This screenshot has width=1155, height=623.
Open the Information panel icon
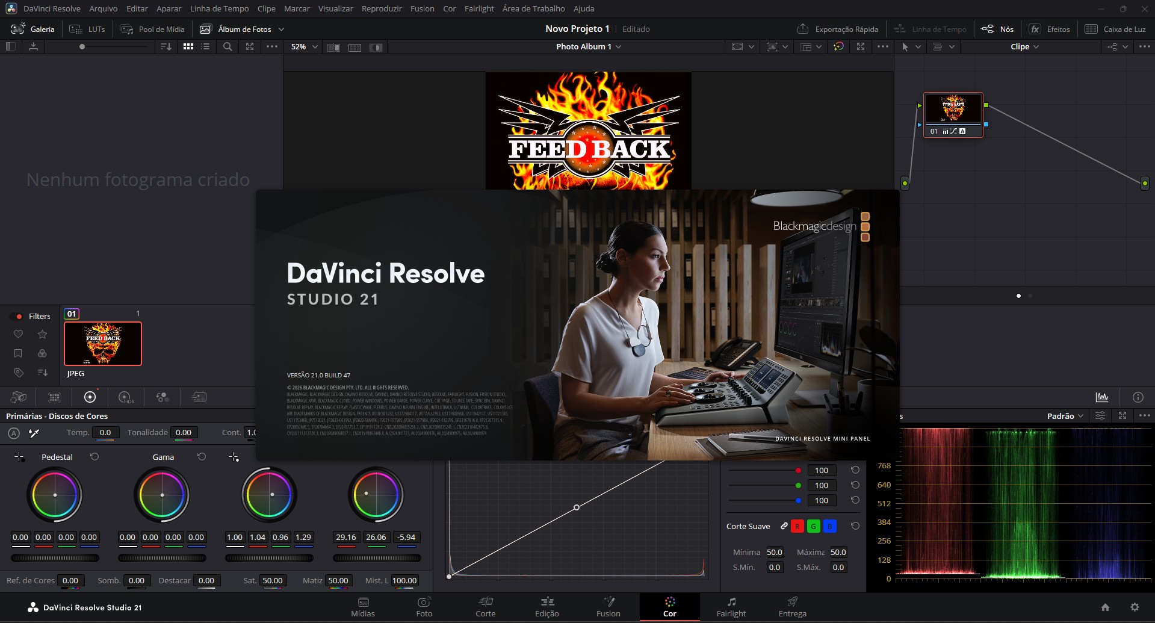(1138, 397)
